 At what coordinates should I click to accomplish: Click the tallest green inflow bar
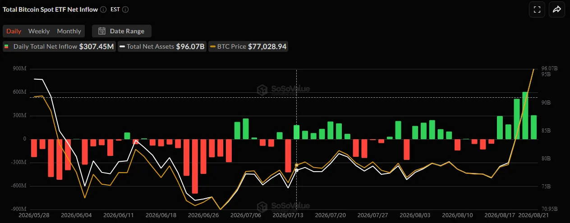(x=525, y=116)
